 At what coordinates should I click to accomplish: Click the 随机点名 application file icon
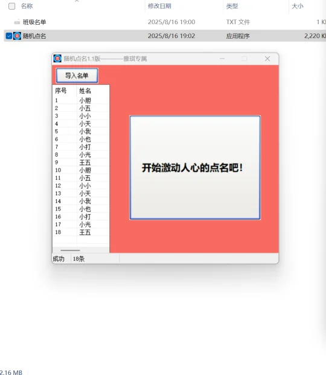17,36
